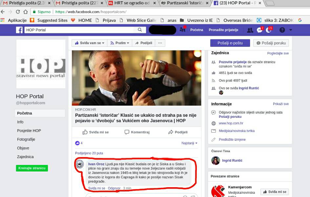Expand the 'Najstariji' comment sort dropdown
The width and height of the screenshot is (310, 197).
[189, 143]
